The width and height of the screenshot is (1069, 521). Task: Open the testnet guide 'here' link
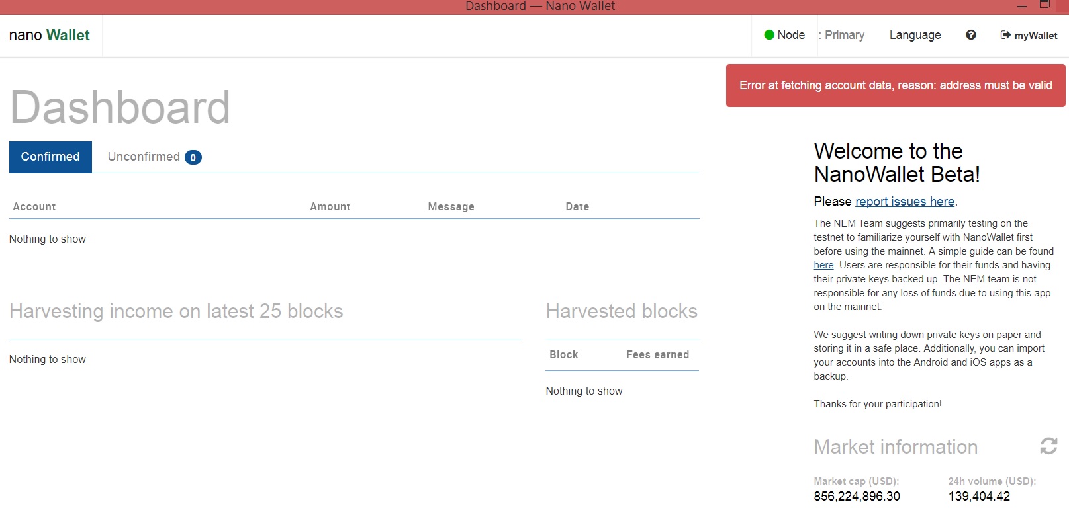(x=823, y=265)
